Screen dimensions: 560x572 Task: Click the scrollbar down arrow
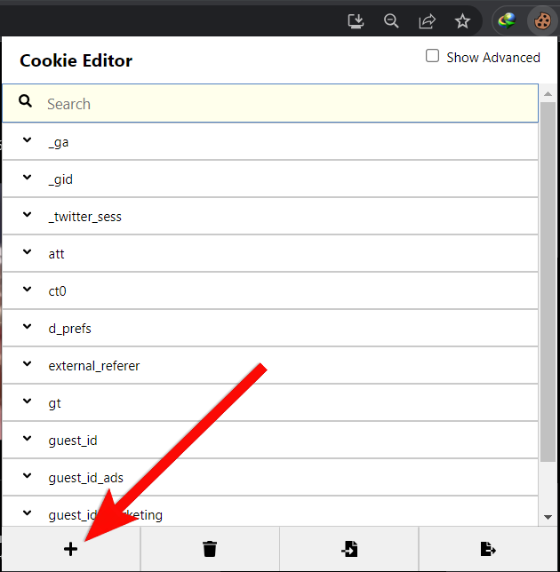[x=548, y=517]
